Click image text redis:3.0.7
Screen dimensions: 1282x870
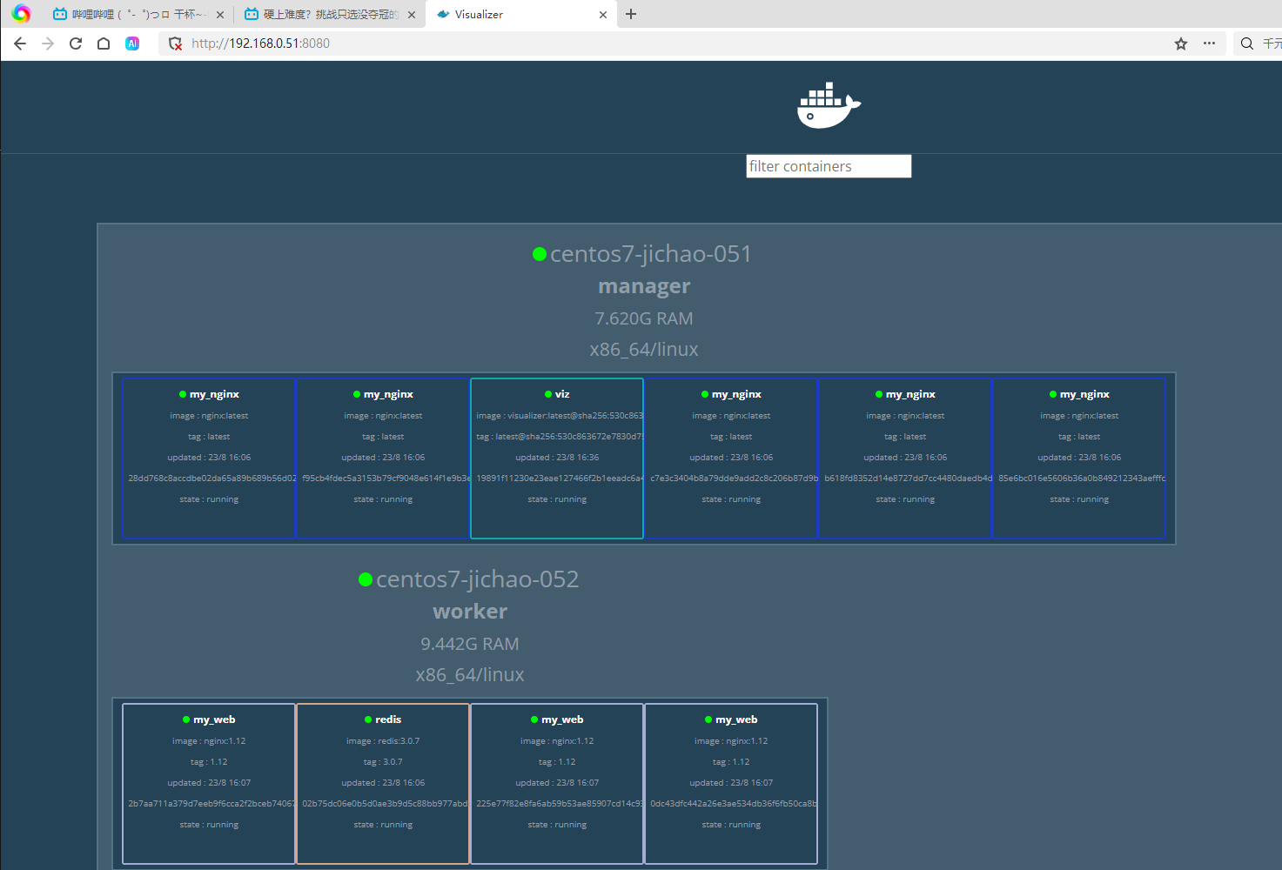click(383, 741)
